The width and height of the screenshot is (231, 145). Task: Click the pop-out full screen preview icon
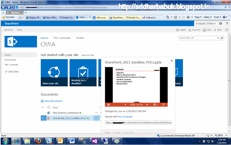click(x=163, y=105)
